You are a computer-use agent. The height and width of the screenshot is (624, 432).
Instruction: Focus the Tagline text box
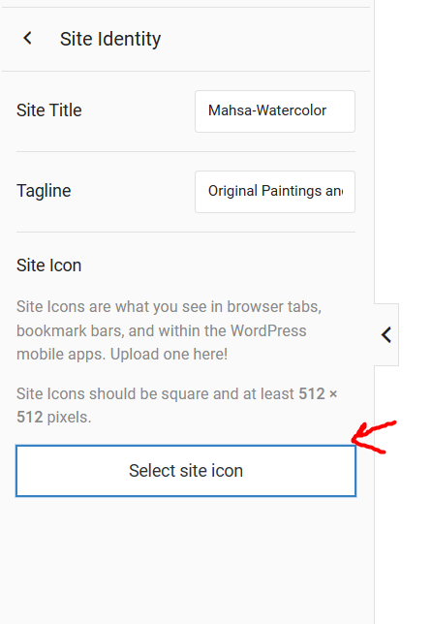click(275, 192)
